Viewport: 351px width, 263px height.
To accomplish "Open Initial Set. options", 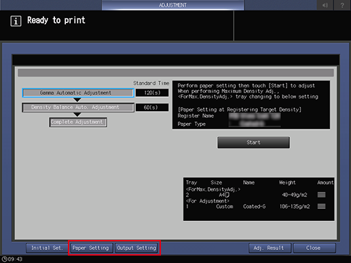I will [47, 248].
